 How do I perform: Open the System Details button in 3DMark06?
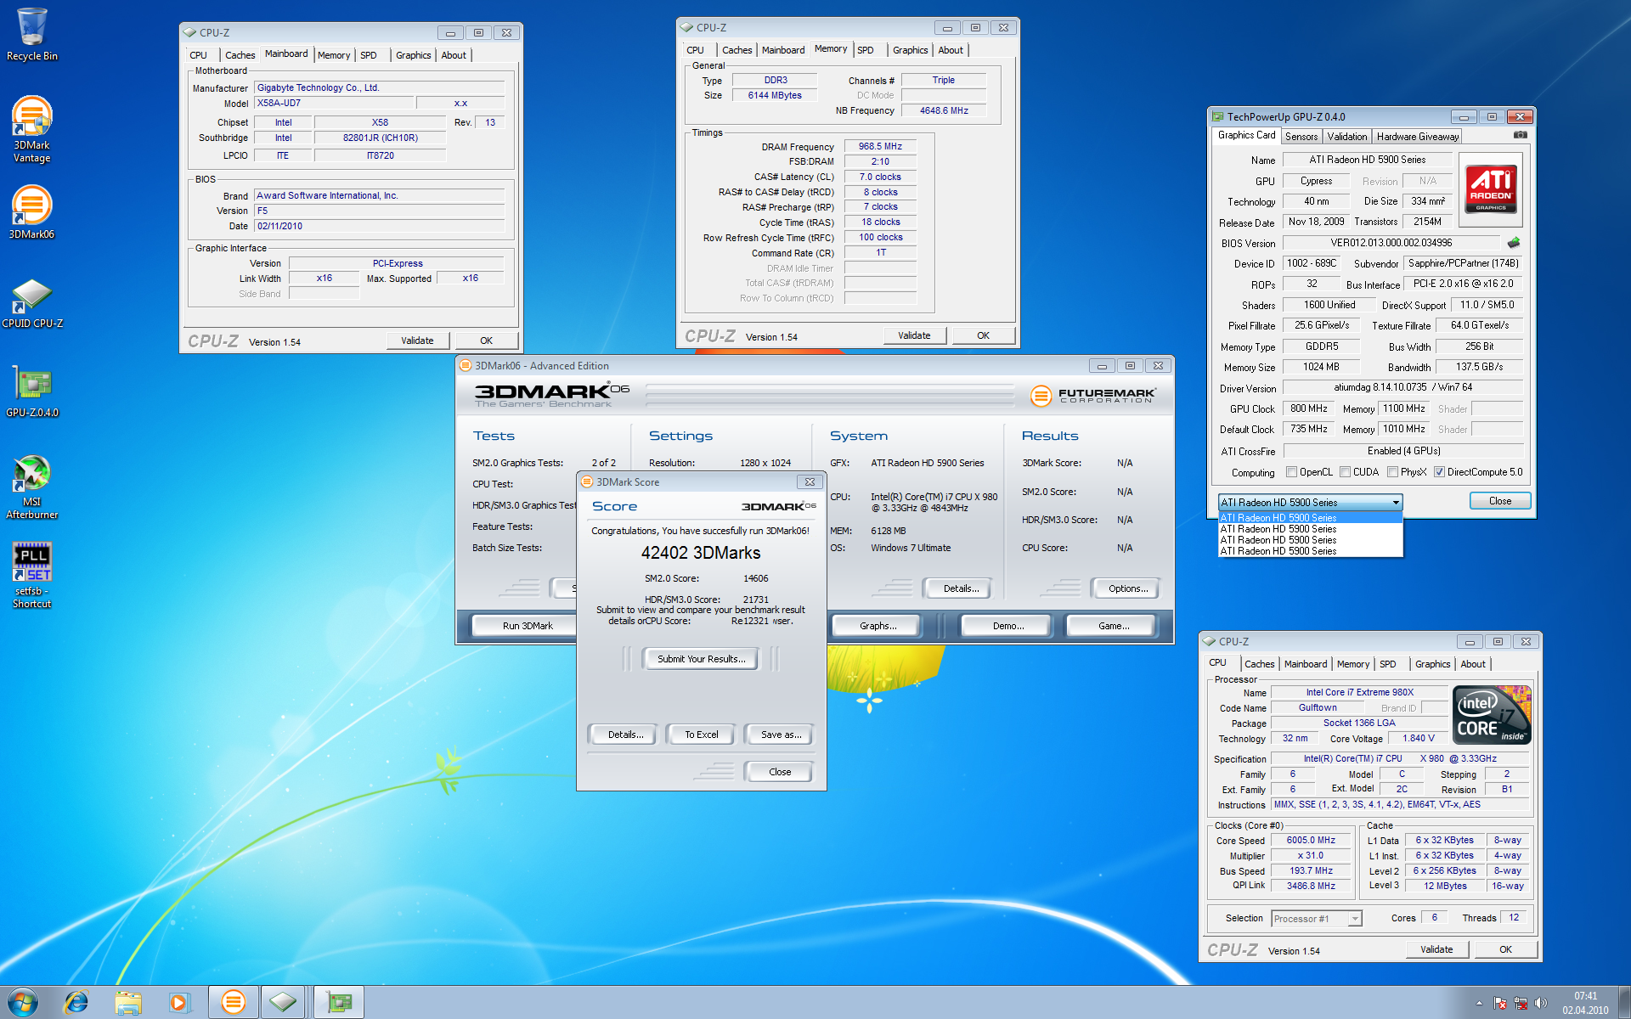coord(960,588)
